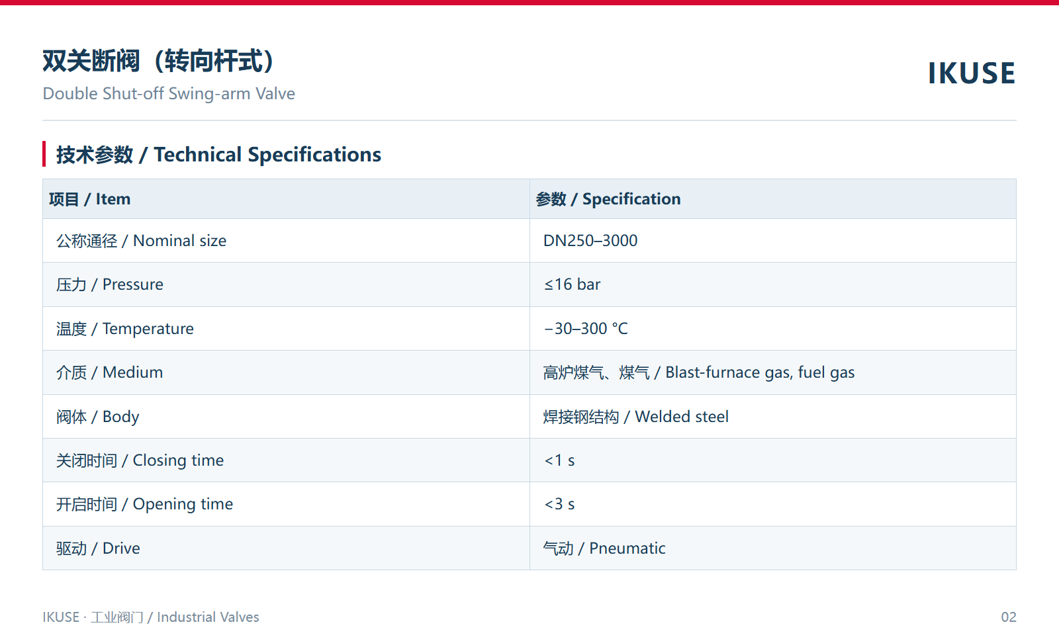Click the IKUSE logo
The height and width of the screenshot is (643, 1059).
(x=971, y=73)
